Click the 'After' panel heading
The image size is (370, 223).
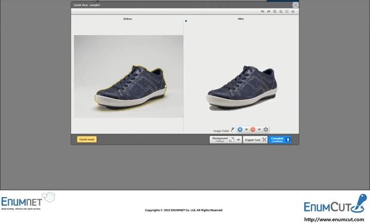pyautogui.click(x=240, y=19)
